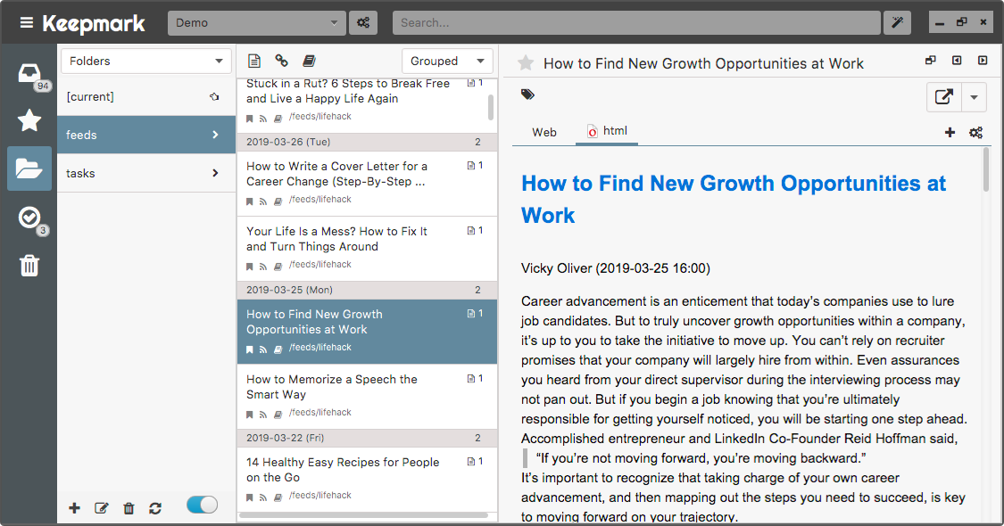
Task: Click the book icon in list toolbar
Action: tap(310, 61)
